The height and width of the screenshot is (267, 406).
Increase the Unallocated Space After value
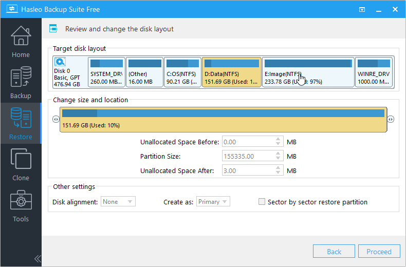tap(279, 168)
